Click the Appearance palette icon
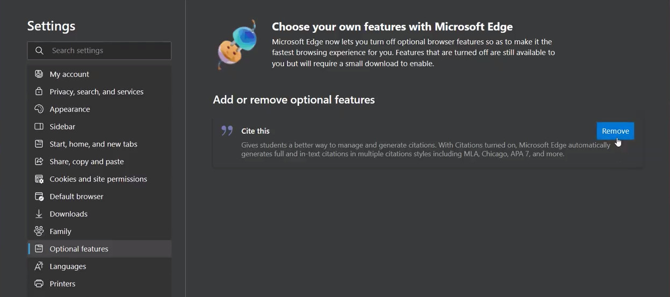Screen dimensions: 670x297 click(x=39, y=109)
